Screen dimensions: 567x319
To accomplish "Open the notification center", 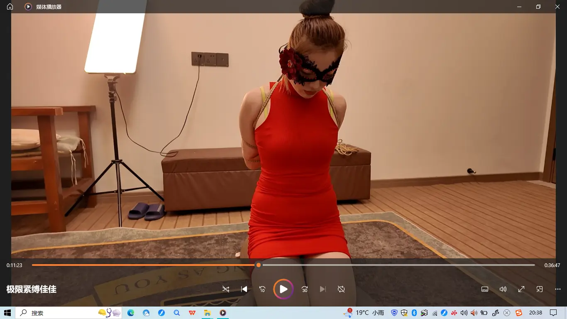I will click(553, 313).
